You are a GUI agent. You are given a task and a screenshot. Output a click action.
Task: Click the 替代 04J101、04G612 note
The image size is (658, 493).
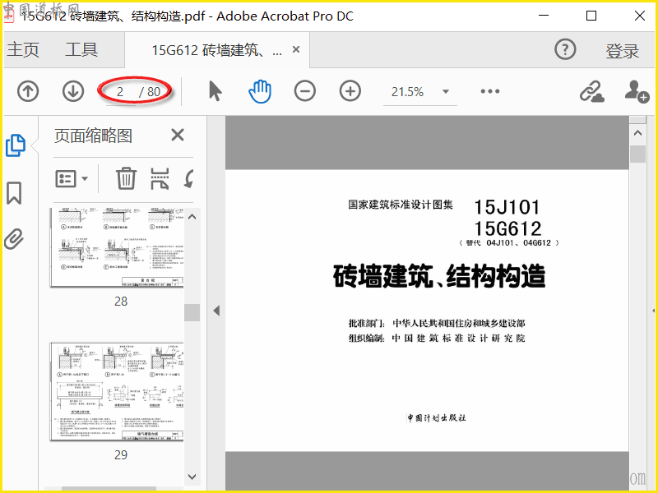[x=508, y=243]
